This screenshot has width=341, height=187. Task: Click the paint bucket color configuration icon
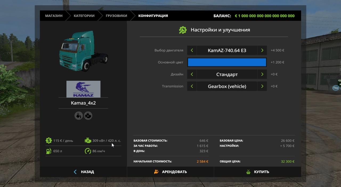click(78, 116)
